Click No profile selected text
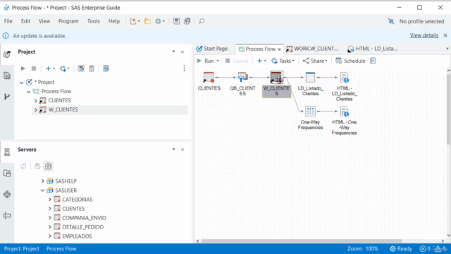The image size is (451, 254). pos(421,21)
